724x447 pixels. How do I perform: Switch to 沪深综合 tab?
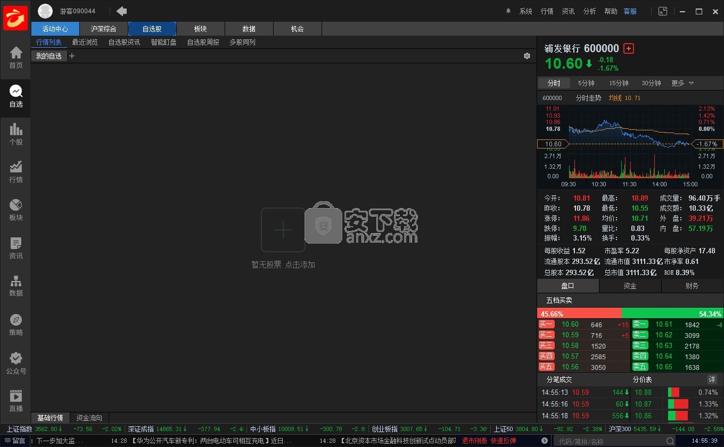coord(104,29)
